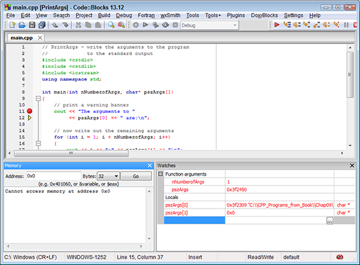The image size is (360, 265).
Task: Click the Build gear icon
Action: [x=136, y=25]
